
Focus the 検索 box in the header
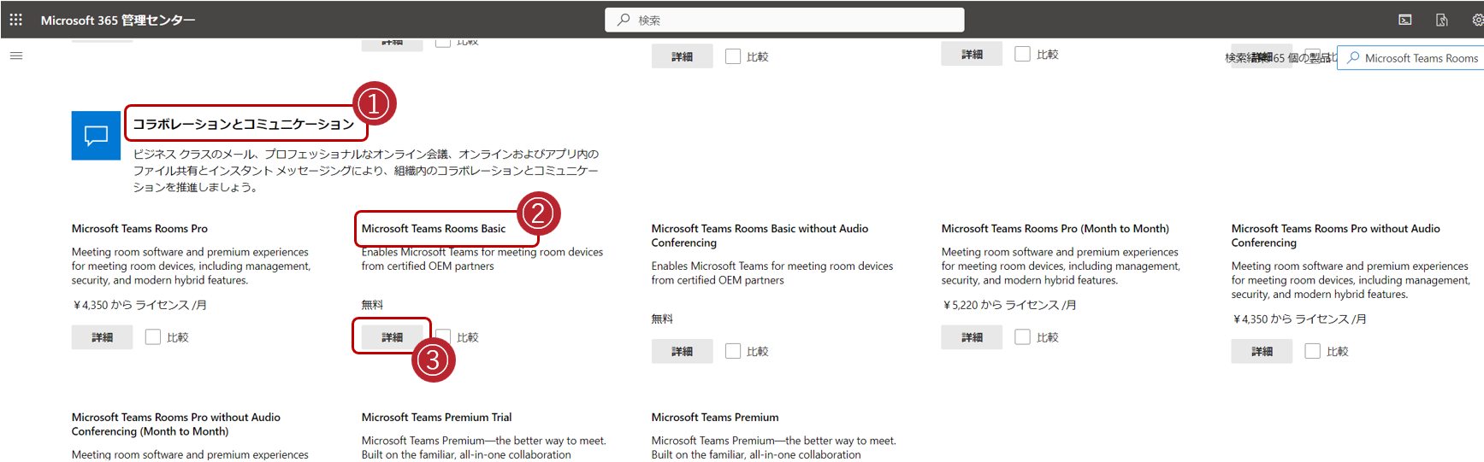coord(784,20)
